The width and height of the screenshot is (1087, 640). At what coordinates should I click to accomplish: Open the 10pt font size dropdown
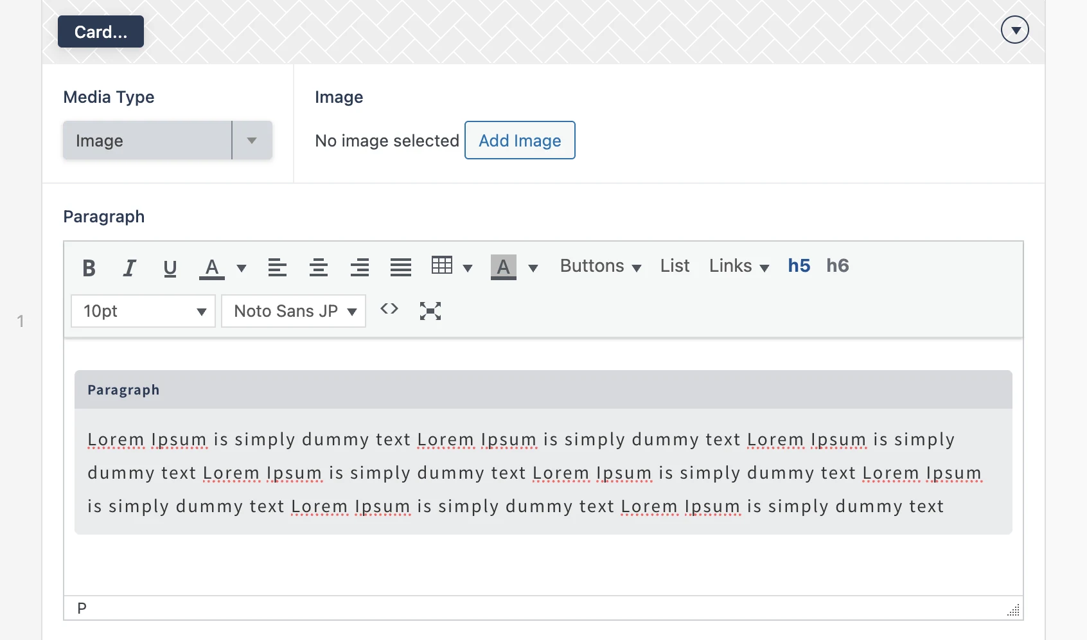coord(143,312)
